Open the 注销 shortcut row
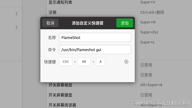 click(x=119, y=12)
